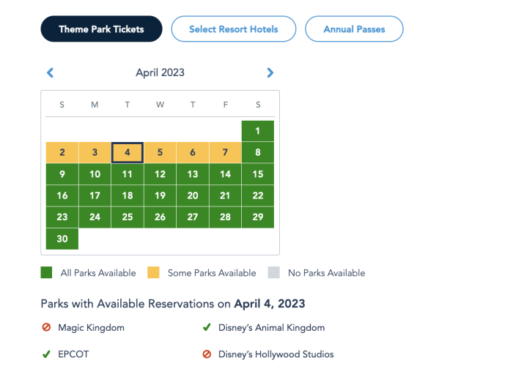The width and height of the screenshot is (513, 374).
Task: Click the Magic Kingdom park name
Action: point(92,328)
